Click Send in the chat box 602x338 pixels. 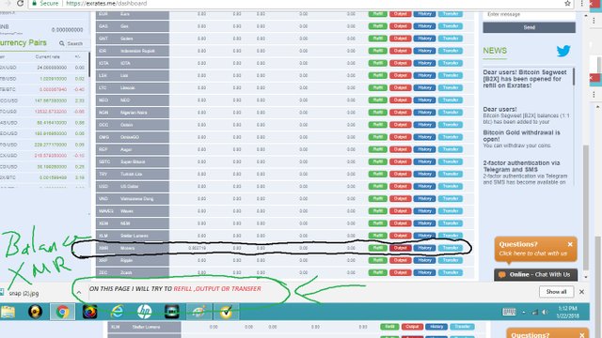point(529,27)
